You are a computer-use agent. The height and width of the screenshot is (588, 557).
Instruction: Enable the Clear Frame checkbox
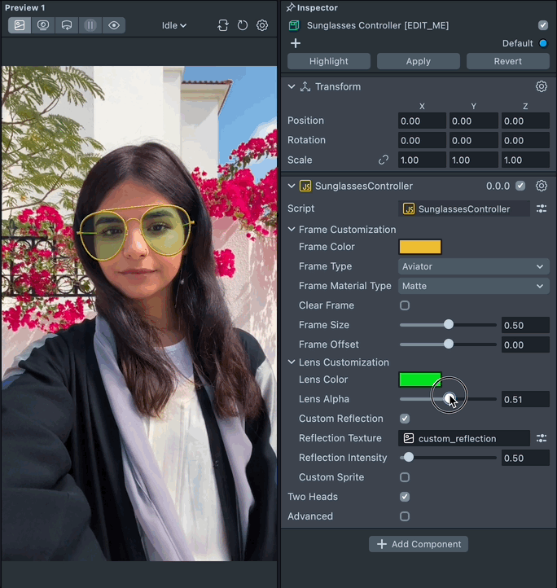(x=405, y=305)
